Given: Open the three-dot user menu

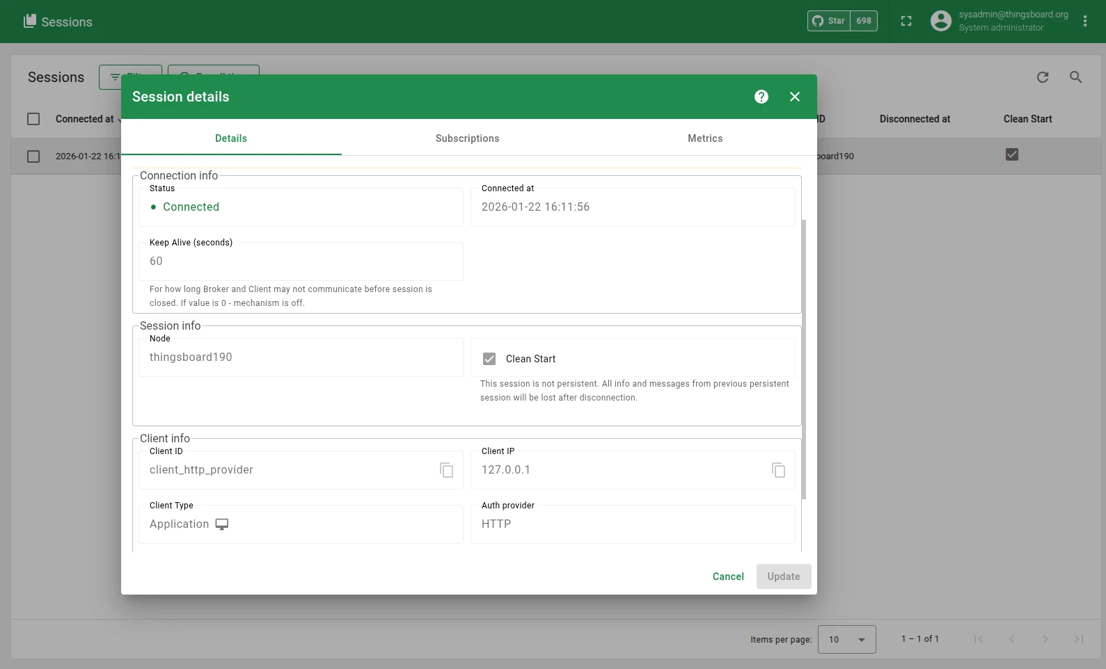Looking at the screenshot, I should coord(1085,22).
